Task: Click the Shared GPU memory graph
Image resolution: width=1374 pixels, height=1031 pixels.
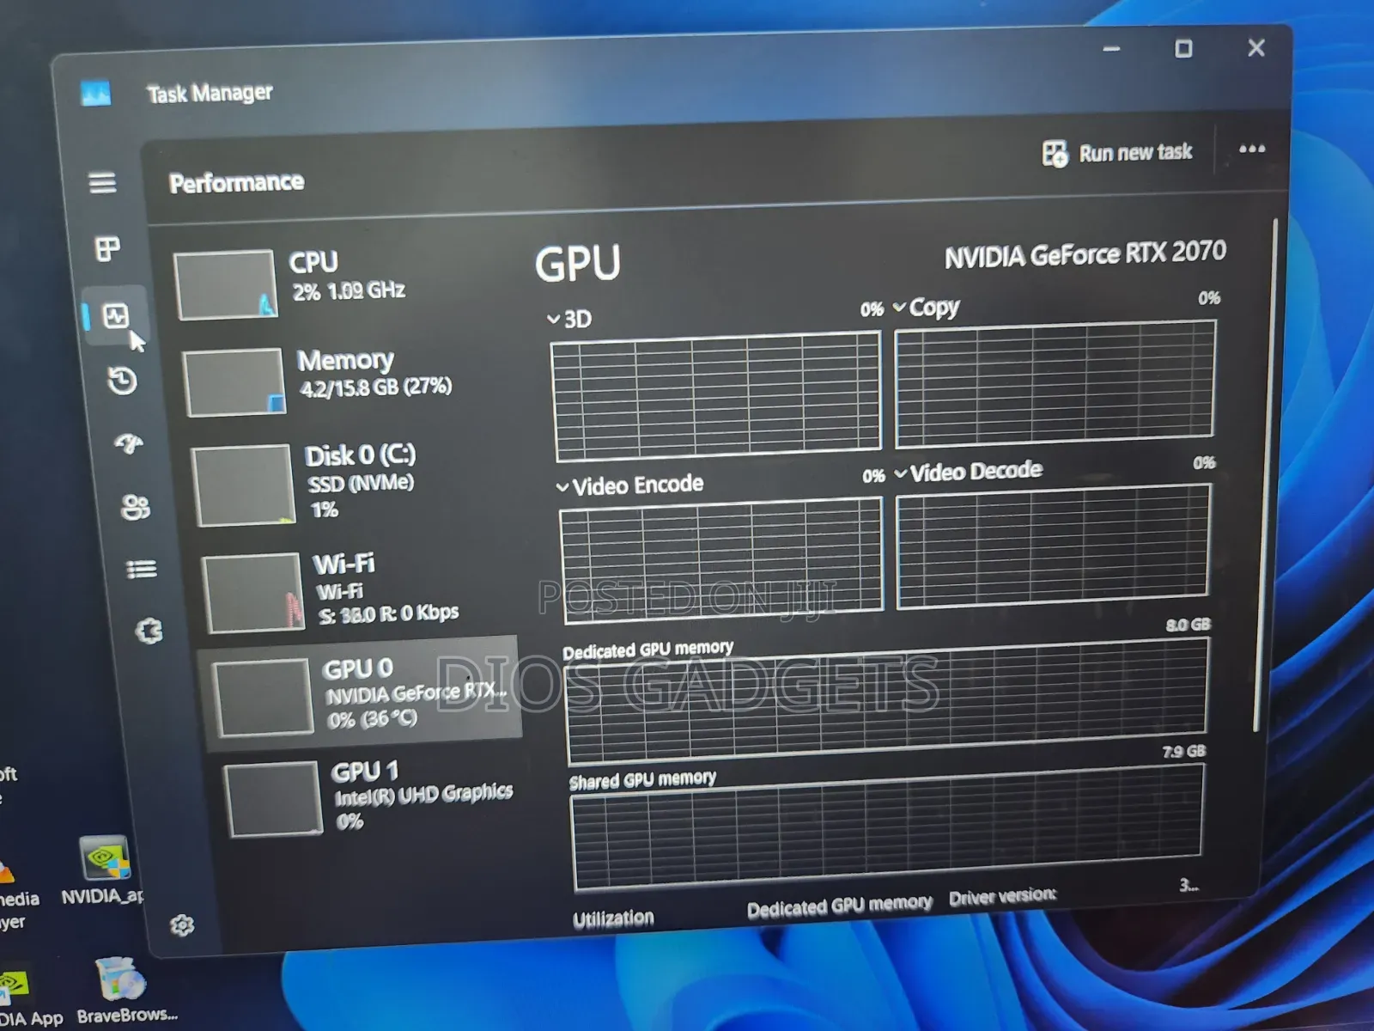Action: click(x=887, y=826)
